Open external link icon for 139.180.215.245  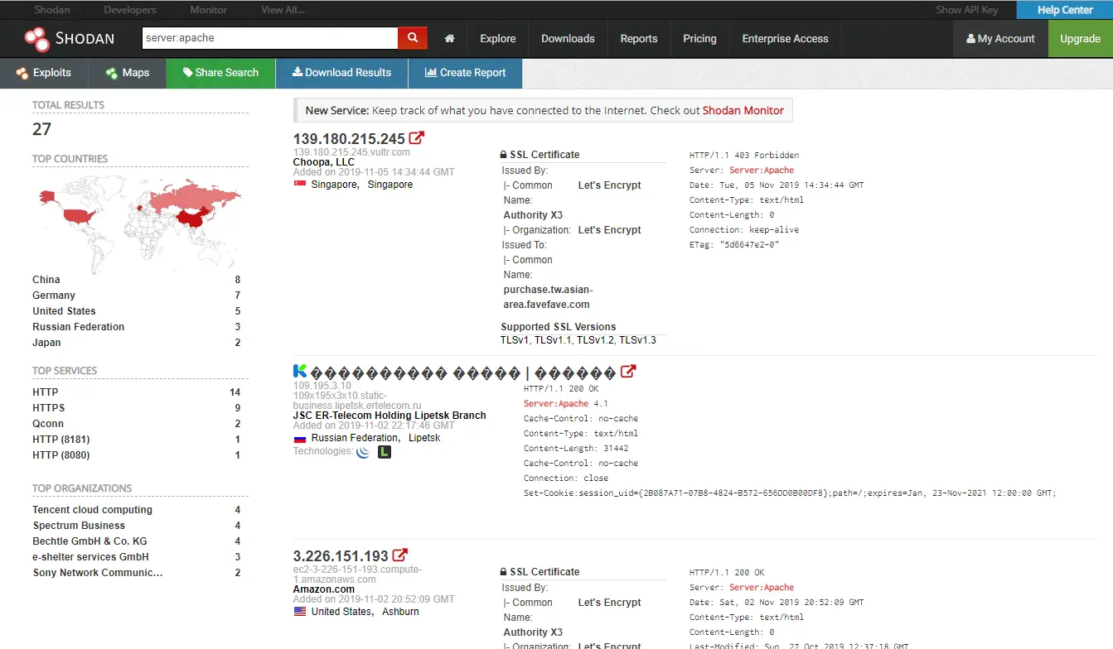(417, 138)
